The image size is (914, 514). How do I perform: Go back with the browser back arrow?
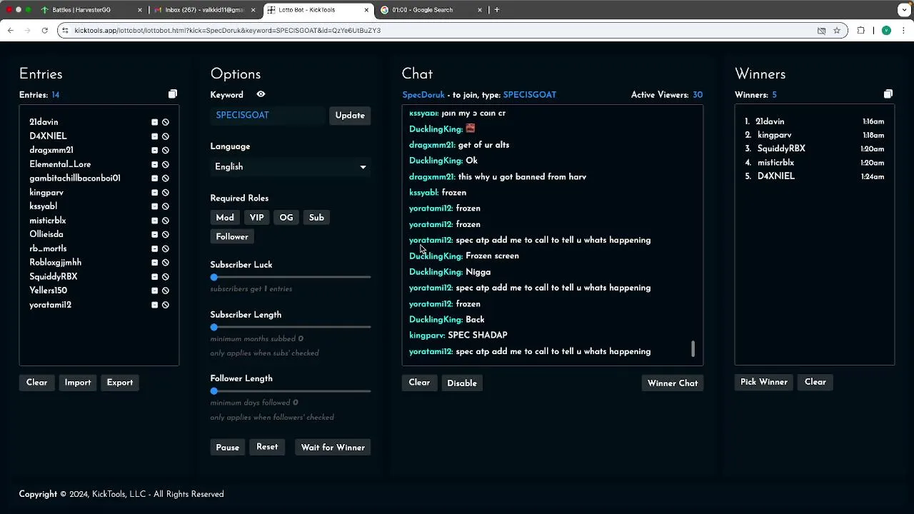click(11, 31)
